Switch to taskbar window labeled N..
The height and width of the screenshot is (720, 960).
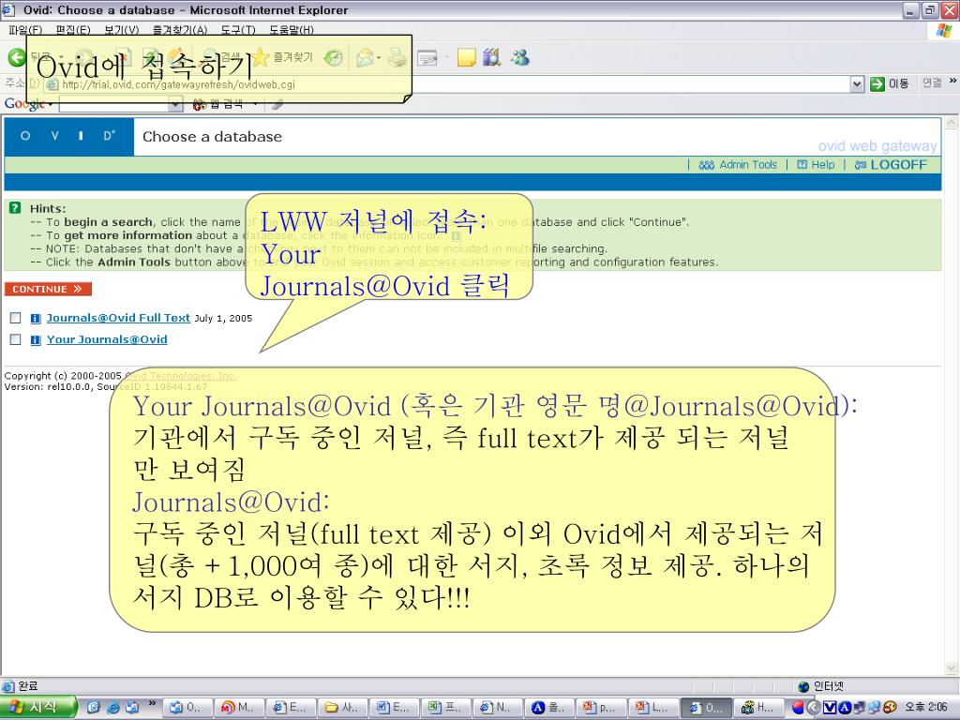click(x=499, y=707)
